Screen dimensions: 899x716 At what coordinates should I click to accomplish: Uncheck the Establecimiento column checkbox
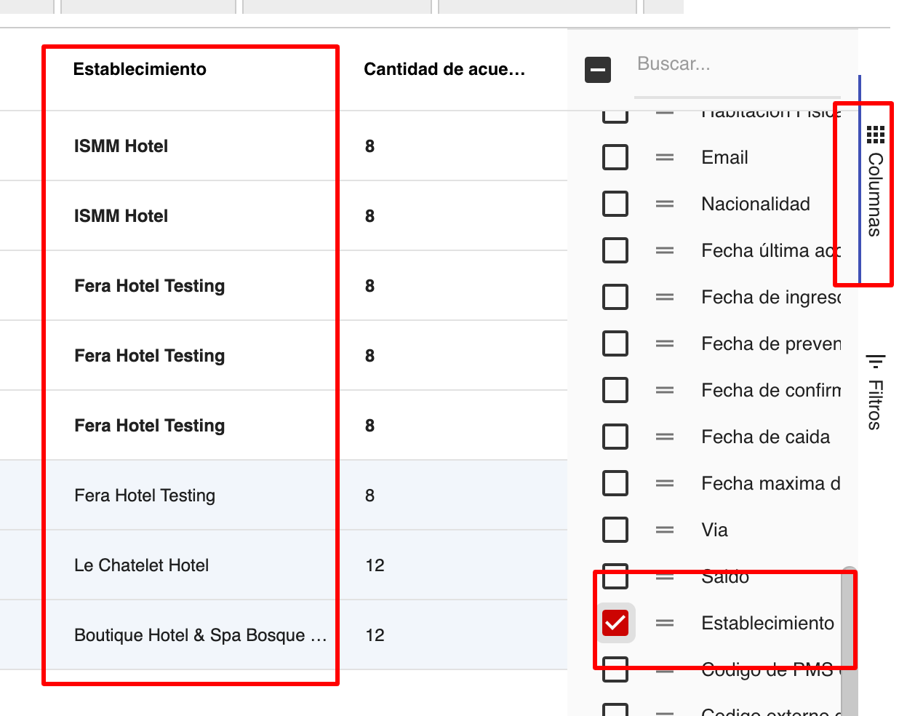[615, 623]
